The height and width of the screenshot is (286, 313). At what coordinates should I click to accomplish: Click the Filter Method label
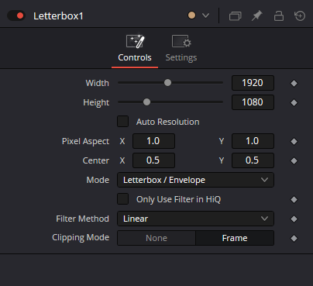coord(83,219)
